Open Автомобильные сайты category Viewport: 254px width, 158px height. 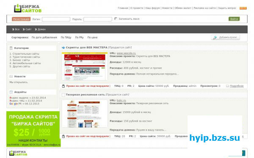27,63
